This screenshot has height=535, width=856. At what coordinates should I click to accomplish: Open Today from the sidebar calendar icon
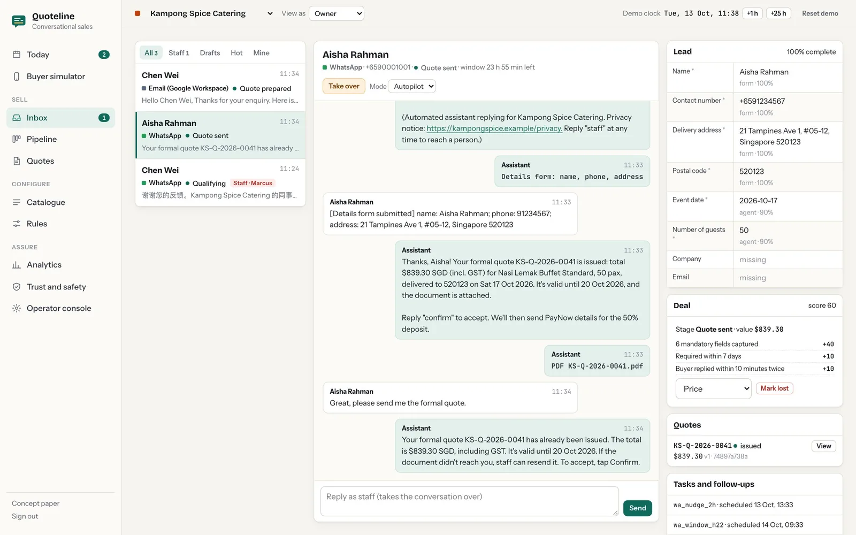coord(17,55)
